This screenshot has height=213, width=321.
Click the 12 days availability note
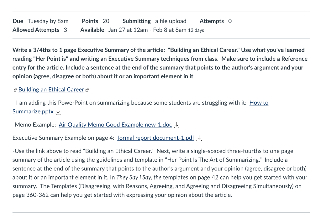196,30
